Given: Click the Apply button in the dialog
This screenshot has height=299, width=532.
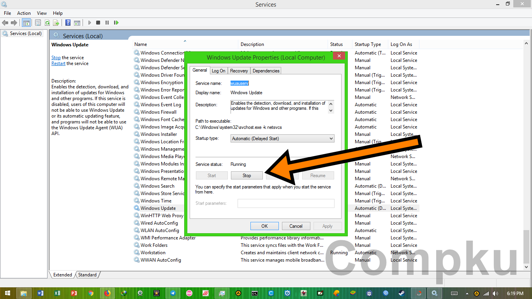Looking at the screenshot, I should pyautogui.click(x=328, y=226).
